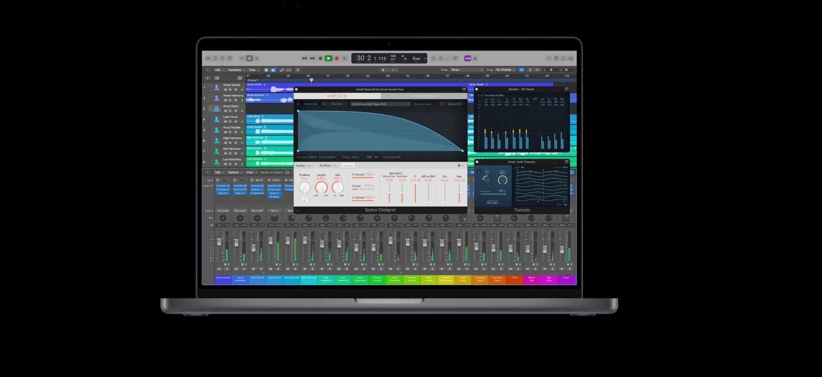Open the Mixer using control bar icon
The width and height of the screenshot is (822, 377).
(x=249, y=58)
